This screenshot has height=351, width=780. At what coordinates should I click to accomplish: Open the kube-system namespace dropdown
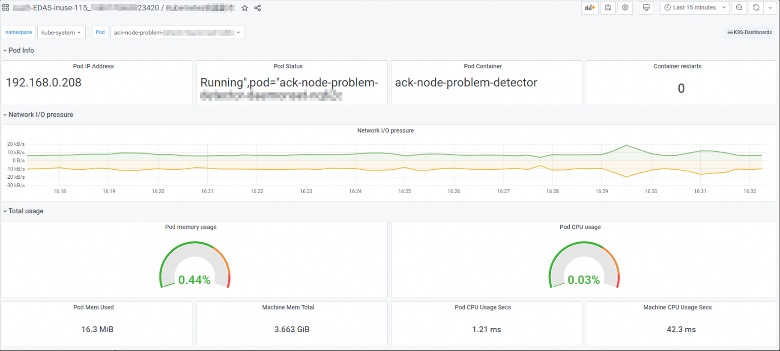point(61,32)
